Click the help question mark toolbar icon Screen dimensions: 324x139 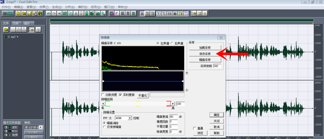tap(205, 13)
